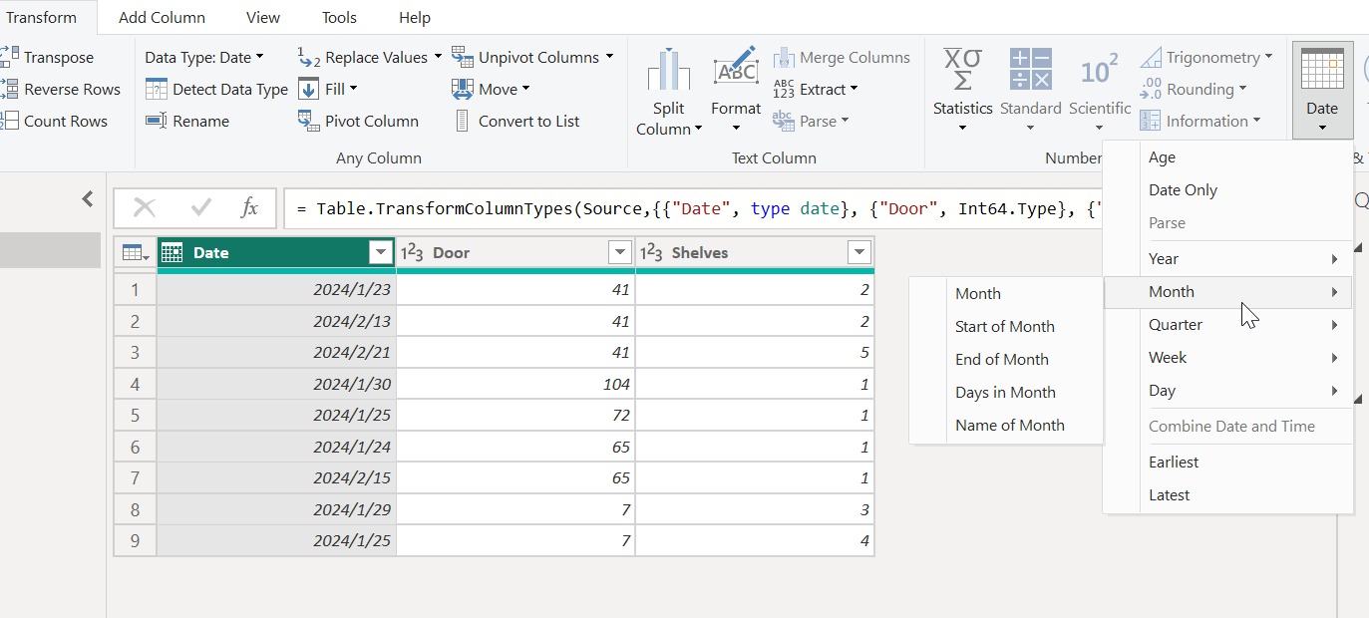The width and height of the screenshot is (1369, 618).
Task: Click the Convert to List icon
Action: pyautogui.click(x=463, y=121)
